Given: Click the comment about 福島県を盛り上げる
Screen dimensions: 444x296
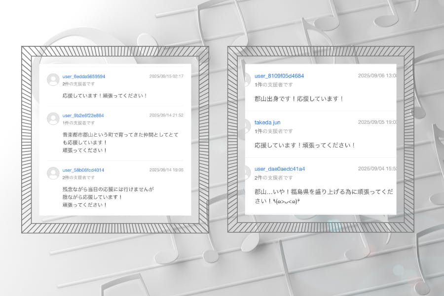Looking at the screenshot, I should click(x=323, y=196).
